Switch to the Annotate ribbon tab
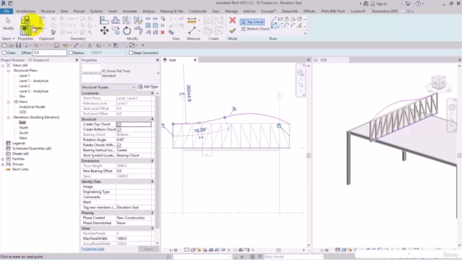The width and height of the screenshot is (462, 260). click(130, 12)
